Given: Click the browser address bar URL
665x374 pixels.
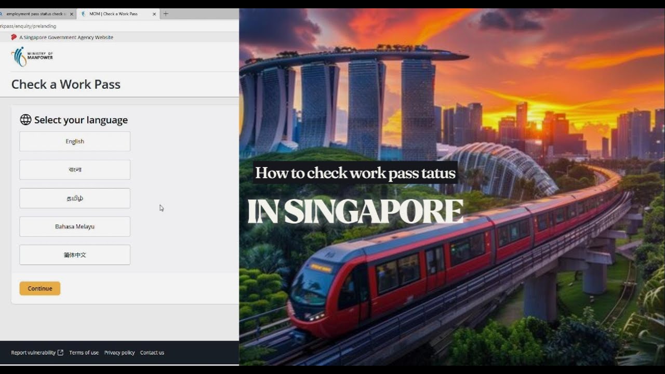Looking at the screenshot, I should click(28, 26).
